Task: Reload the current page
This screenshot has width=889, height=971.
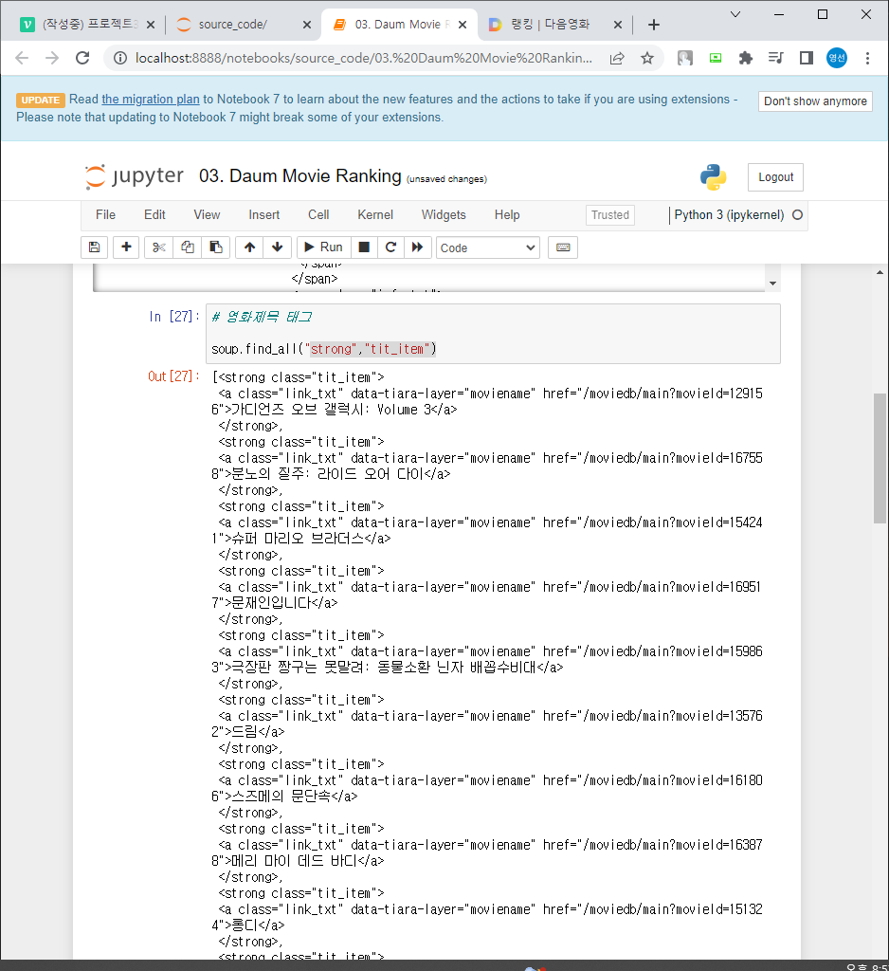Action: tap(82, 58)
